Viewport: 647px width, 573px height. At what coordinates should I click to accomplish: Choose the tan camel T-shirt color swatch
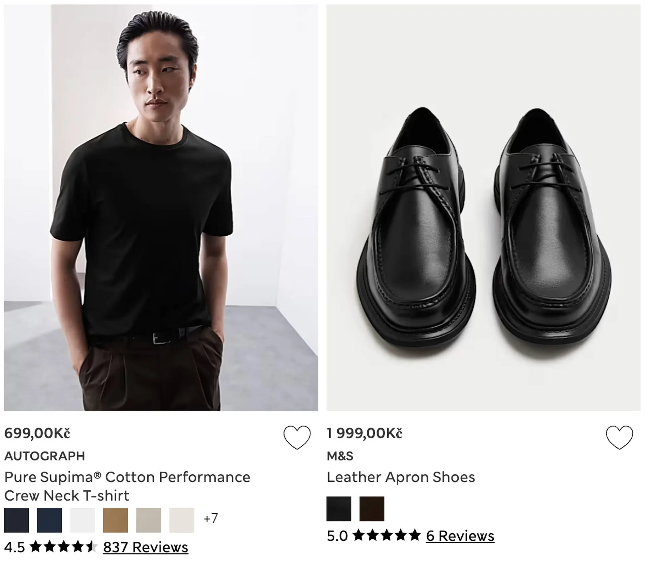116,520
